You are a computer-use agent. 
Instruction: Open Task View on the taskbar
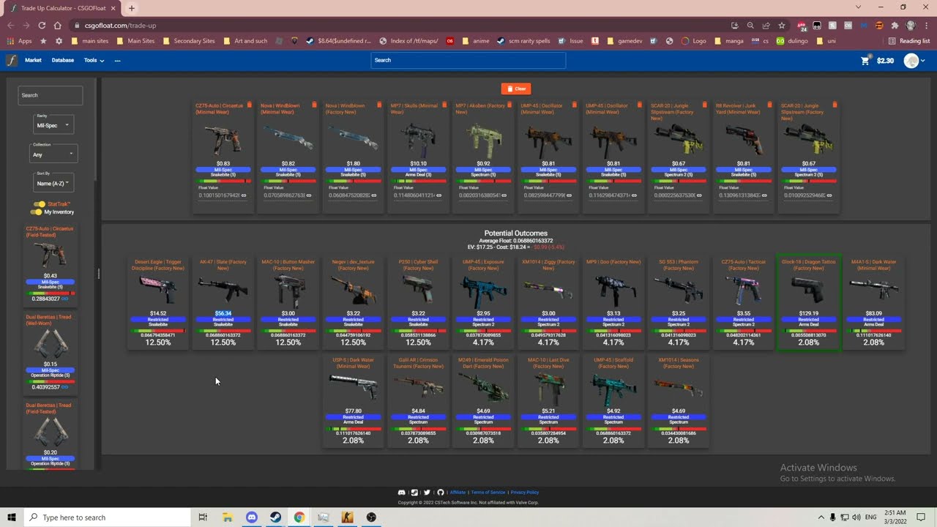click(x=203, y=517)
